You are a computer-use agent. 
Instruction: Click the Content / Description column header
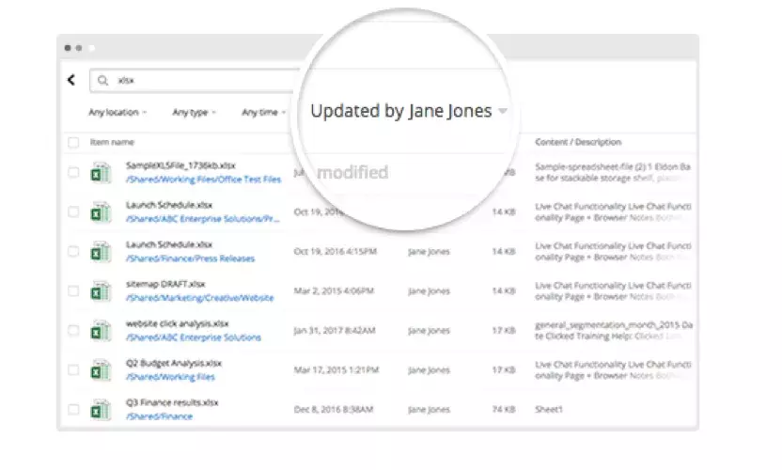click(578, 142)
